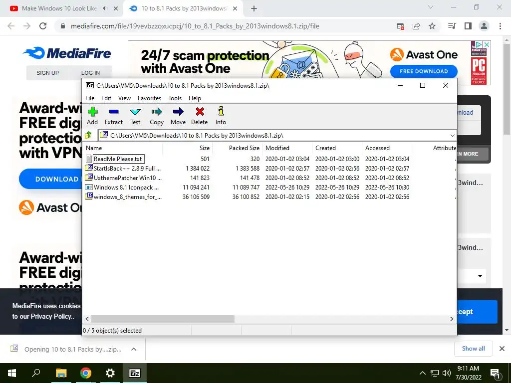511x383 pixels.
Task: Bookmark this page with the star icon
Action: (432, 26)
